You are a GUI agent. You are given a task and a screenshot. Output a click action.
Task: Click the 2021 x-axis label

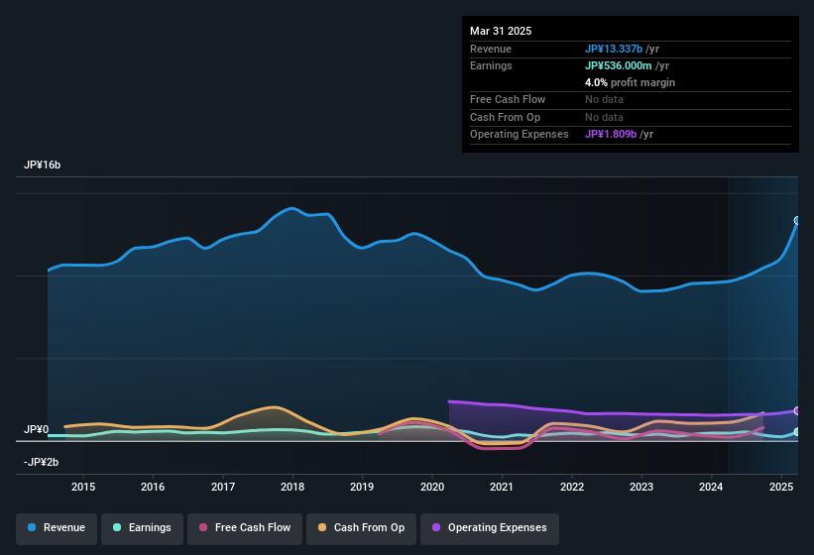coord(502,487)
